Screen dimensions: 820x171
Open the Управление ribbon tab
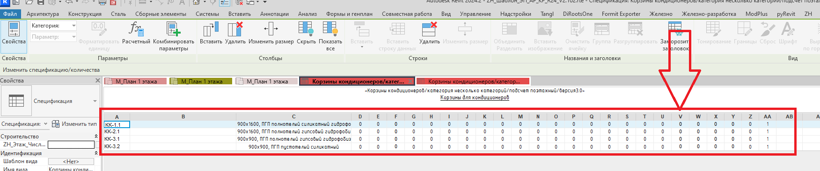[x=476, y=14]
